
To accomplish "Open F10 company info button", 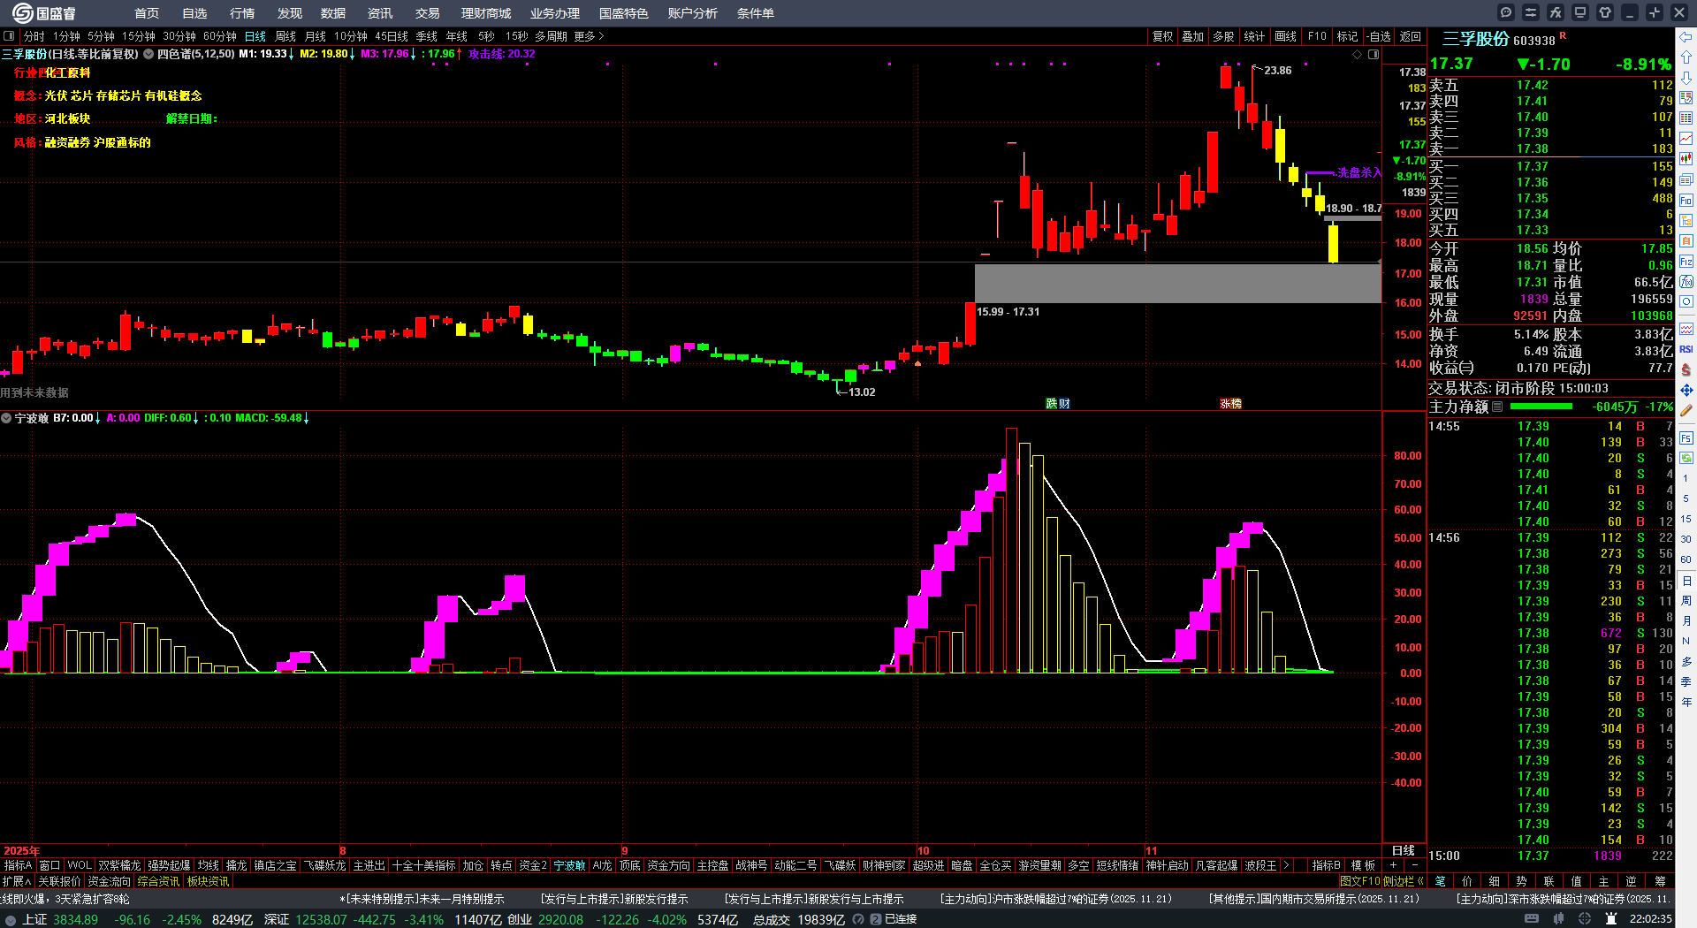I will pyautogui.click(x=1317, y=36).
